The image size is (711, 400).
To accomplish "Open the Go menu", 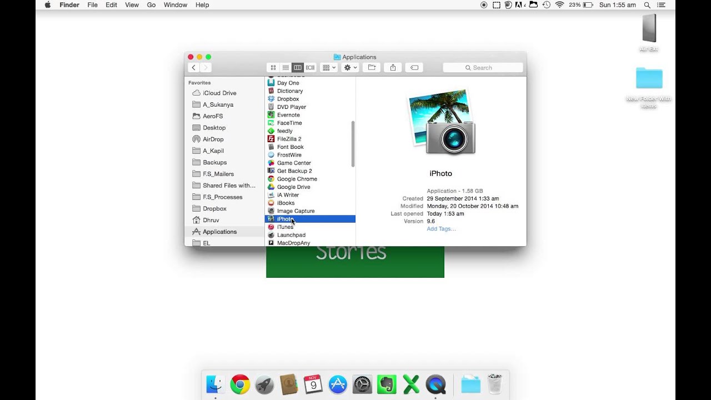I will [x=151, y=5].
